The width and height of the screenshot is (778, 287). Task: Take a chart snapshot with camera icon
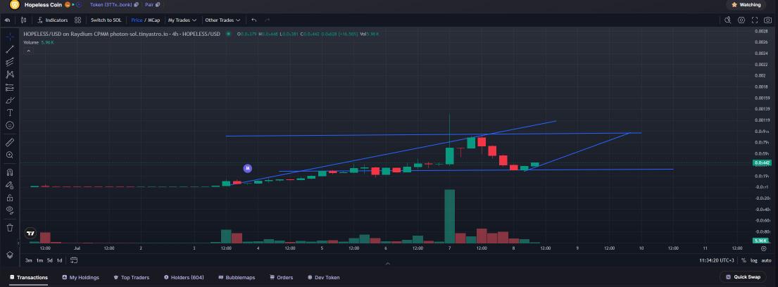tap(768, 20)
